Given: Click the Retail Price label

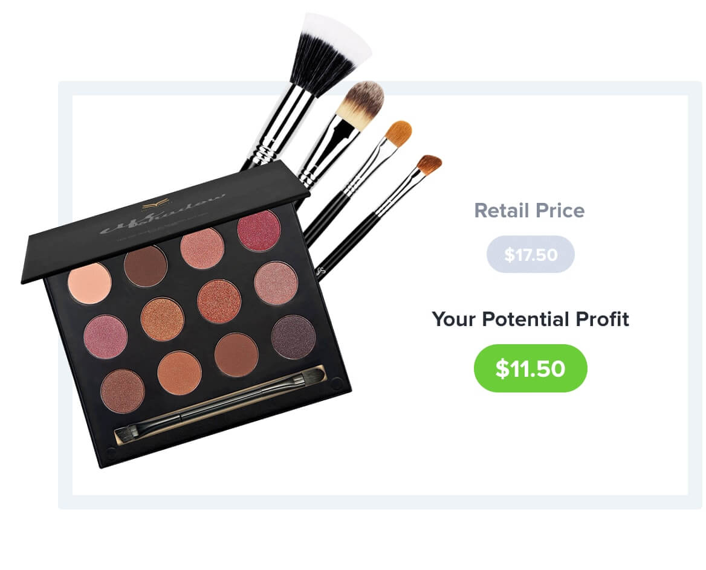Looking at the screenshot, I should [x=529, y=210].
